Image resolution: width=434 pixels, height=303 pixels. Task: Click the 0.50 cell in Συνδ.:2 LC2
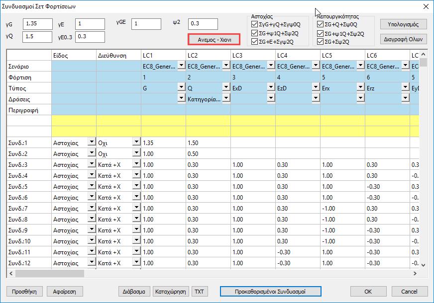pos(208,153)
